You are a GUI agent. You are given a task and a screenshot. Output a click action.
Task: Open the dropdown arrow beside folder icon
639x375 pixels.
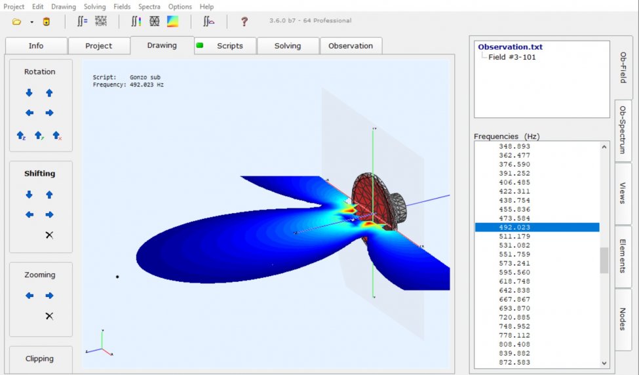[31, 22]
